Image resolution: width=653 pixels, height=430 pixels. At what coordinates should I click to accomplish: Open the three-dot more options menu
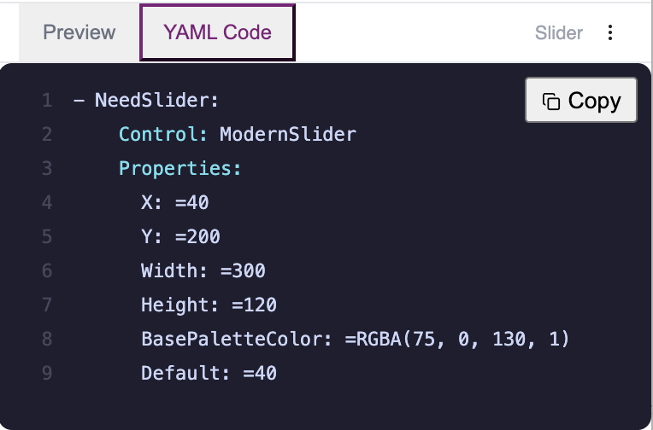coord(610,32)
